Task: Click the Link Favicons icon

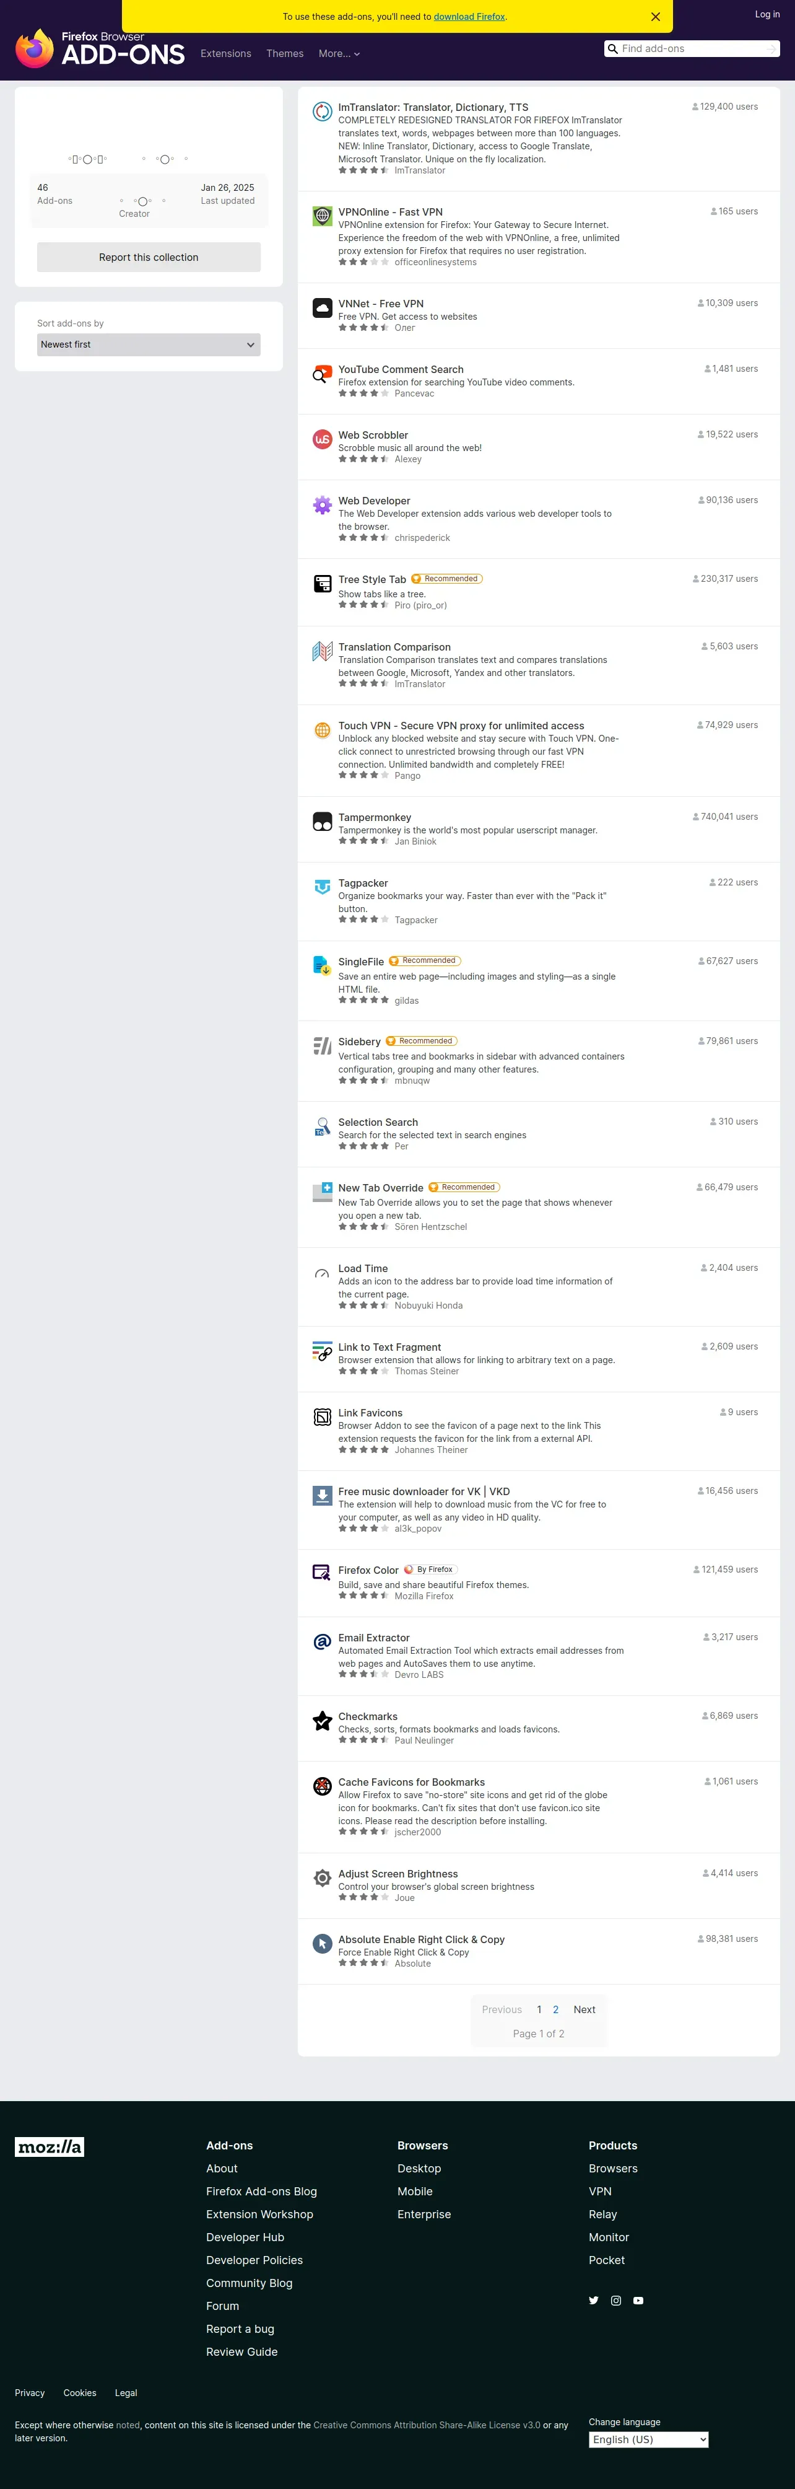Action: tap(323, 1418)
